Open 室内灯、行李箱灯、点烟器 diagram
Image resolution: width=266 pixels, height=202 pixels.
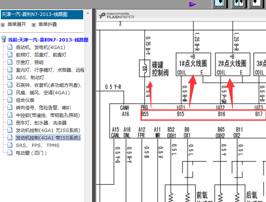[x=50, y=70]
